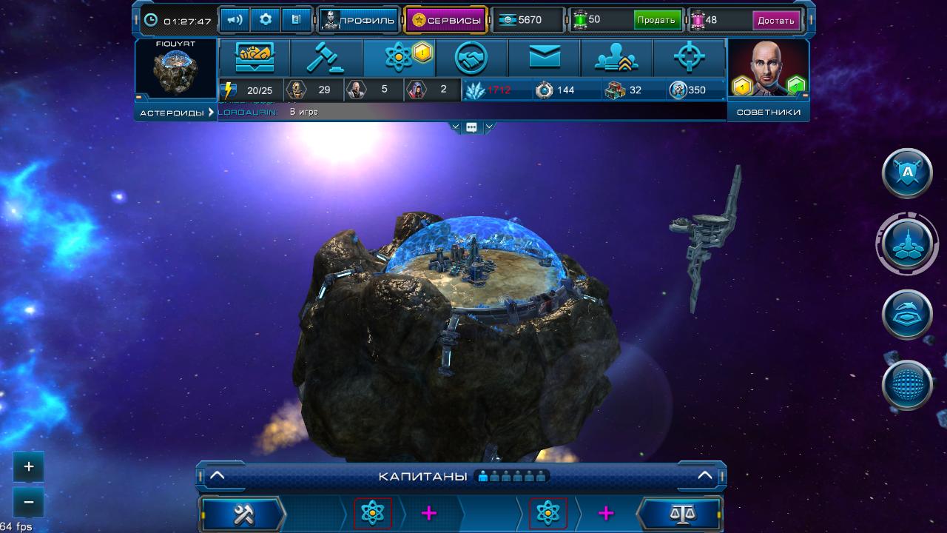This screenshot has width=947, height=533.
Task: Click the hooded crew portrait with 2
Action: tap(433, 90)
